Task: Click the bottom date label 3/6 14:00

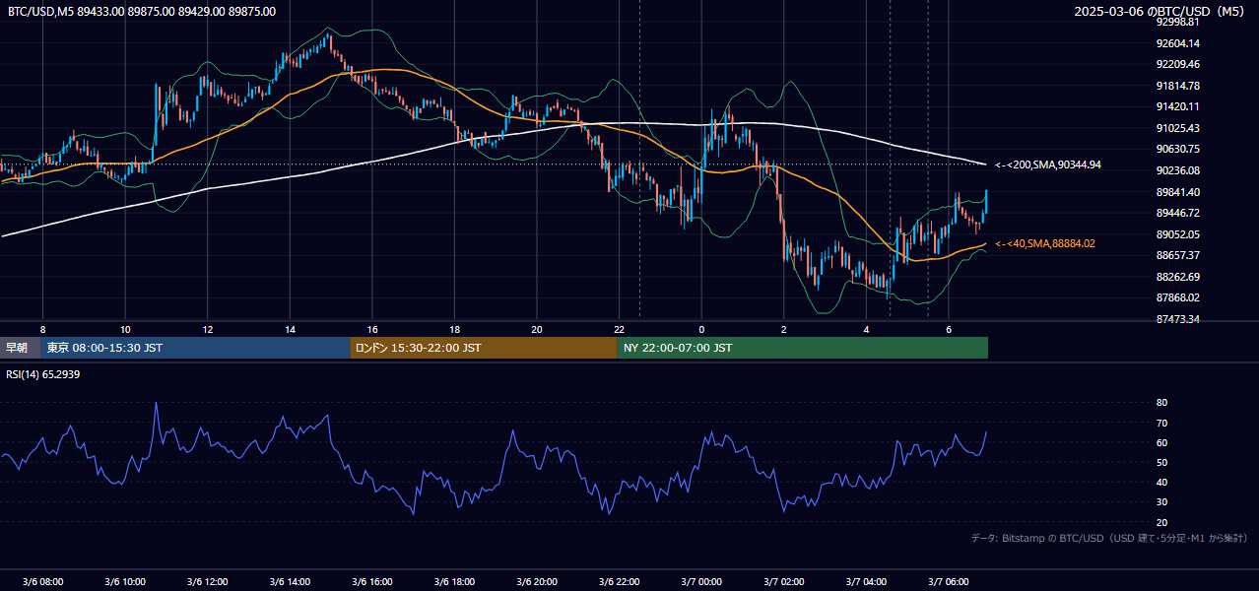Action: pyautogui.click(x=290, y=582)
